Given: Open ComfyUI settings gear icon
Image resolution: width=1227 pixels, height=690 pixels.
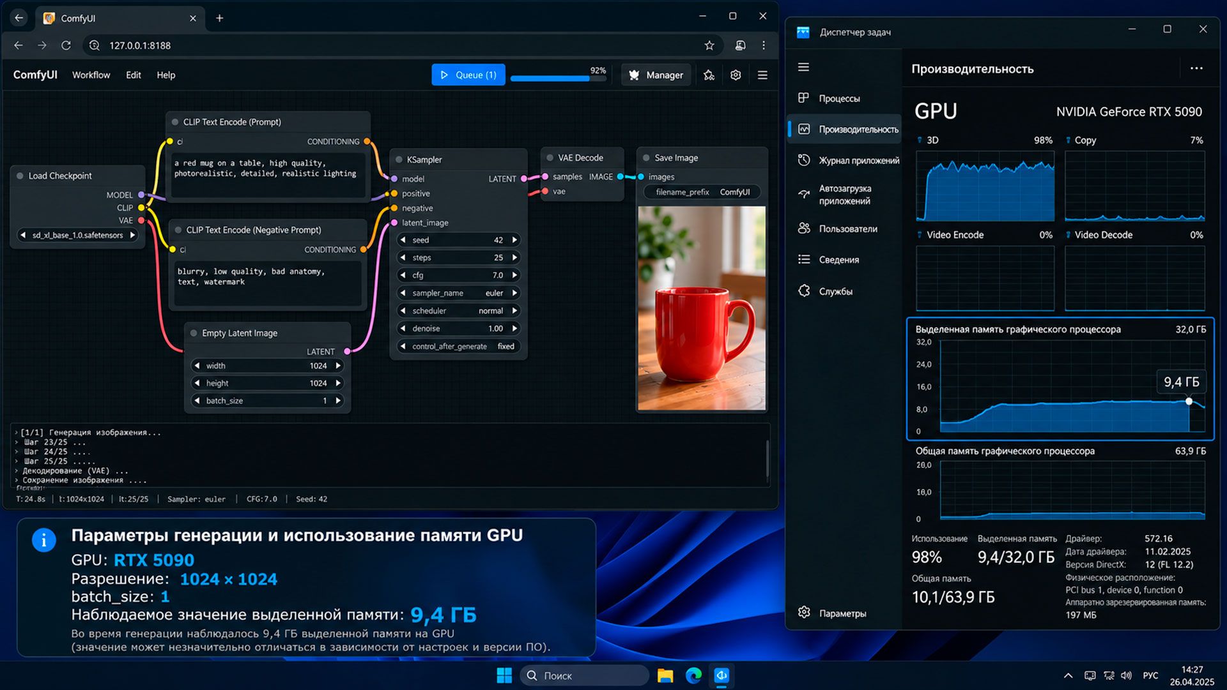Looking at the screenshot, I should (x=736, y=75).
